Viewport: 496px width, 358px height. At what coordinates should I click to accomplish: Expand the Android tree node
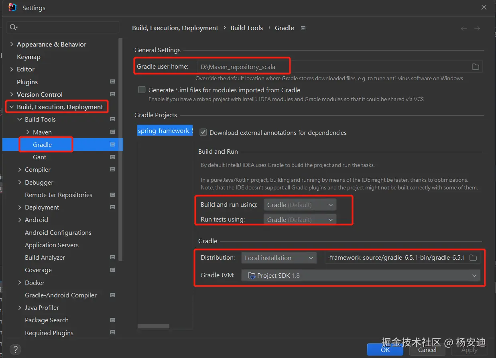coord(20,220)
